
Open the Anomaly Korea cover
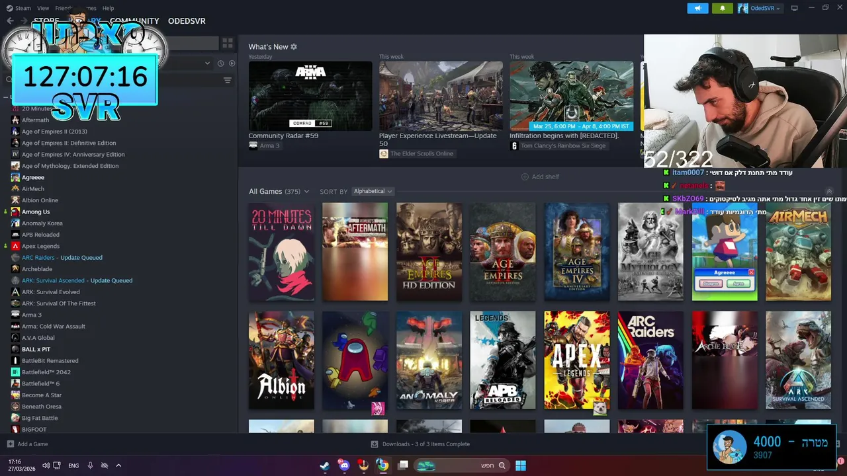point(429,360)
